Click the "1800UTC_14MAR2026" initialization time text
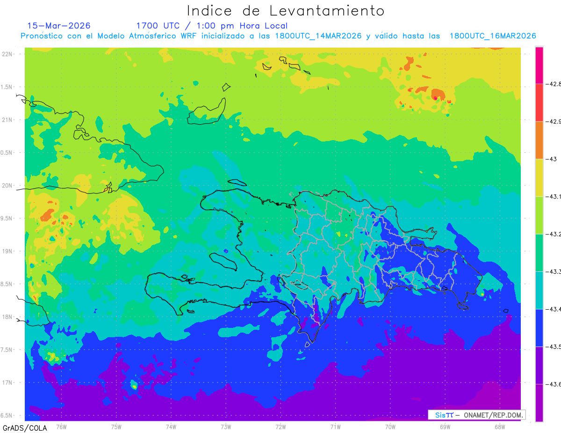The image size is (561, 433). point(318,36)
